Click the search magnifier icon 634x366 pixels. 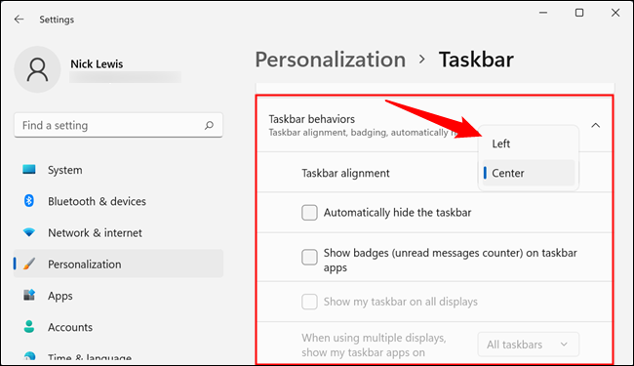[209, 125]
